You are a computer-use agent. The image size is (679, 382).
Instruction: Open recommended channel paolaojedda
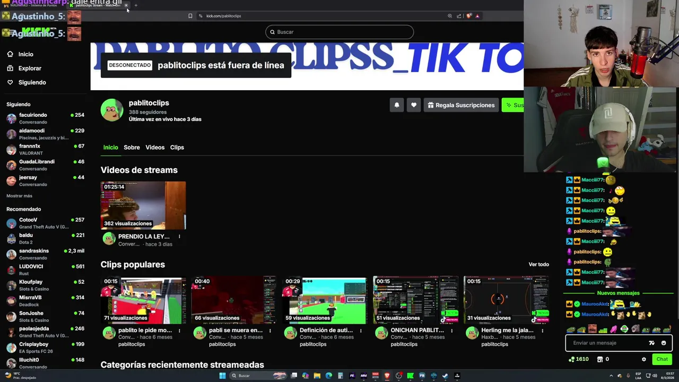point(46,332)
